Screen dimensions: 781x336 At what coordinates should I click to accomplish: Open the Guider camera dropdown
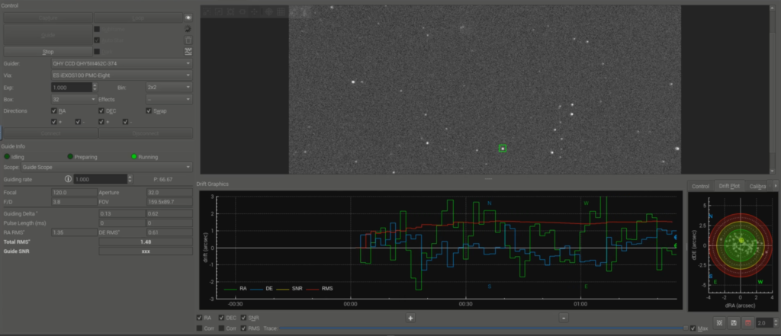point(121,64)
